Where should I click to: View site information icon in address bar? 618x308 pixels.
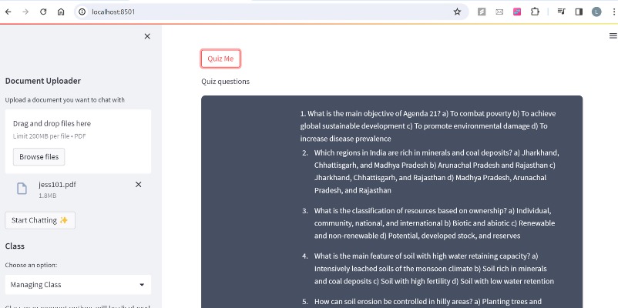point(82,12)
